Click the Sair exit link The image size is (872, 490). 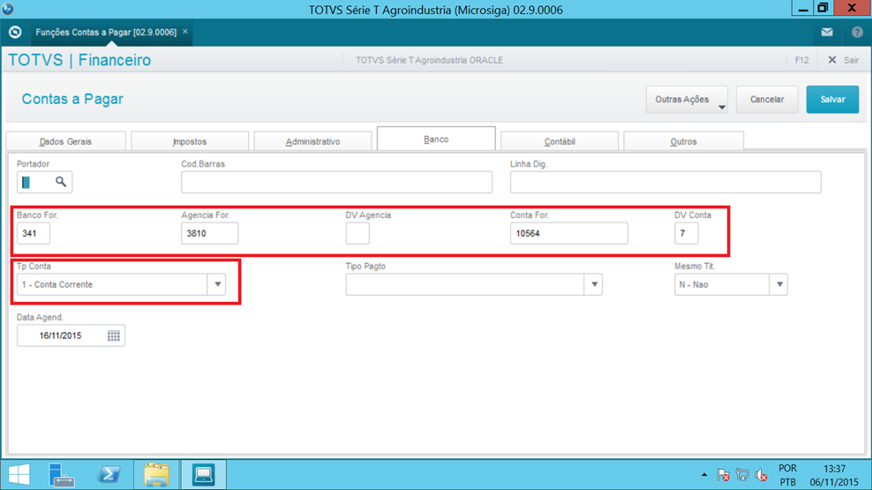pos(844,60)
